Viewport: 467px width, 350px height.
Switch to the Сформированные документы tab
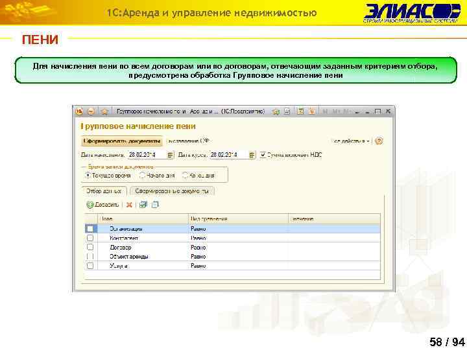(172, 191)
